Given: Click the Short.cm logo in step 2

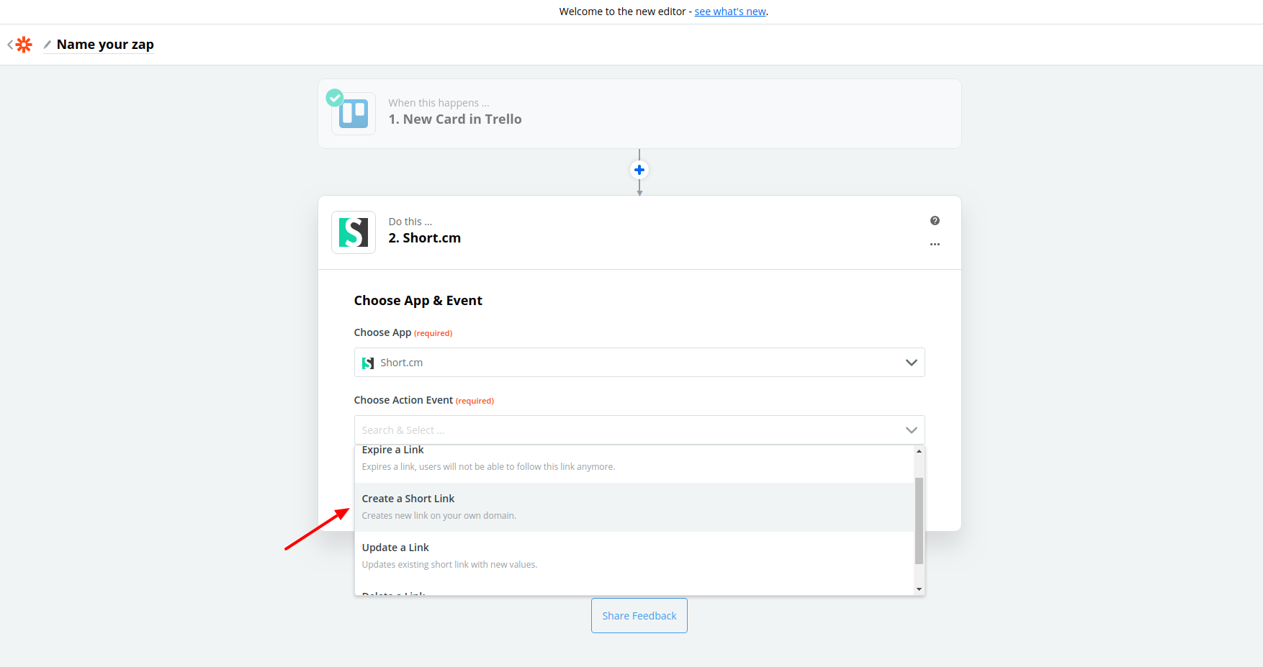Looking at the screenshot, I should click(x=354, y=232).
